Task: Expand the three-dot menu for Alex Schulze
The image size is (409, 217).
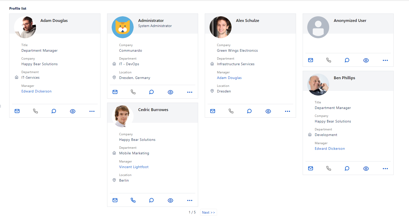Action: [x=288, y=111]
